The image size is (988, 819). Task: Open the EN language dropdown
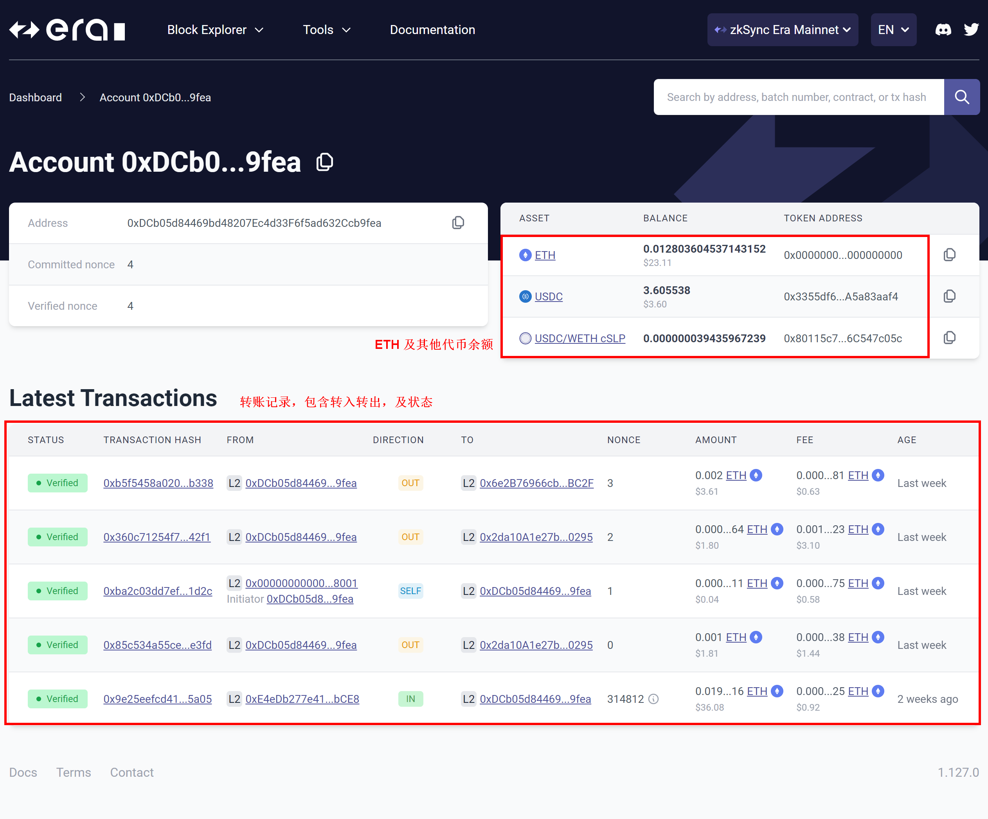coord(893,30)
